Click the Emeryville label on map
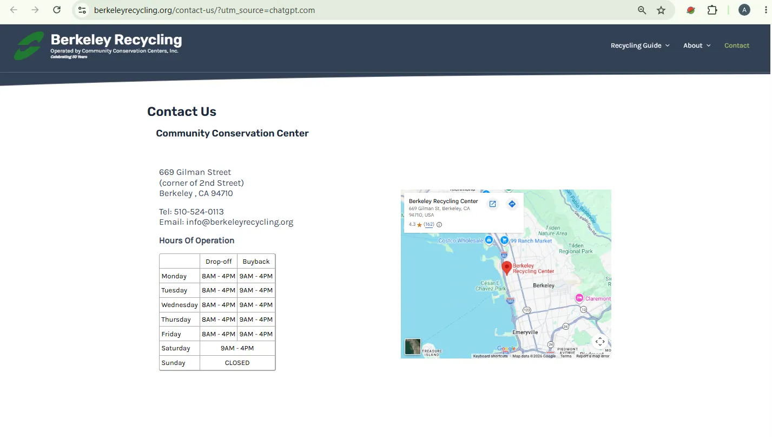Screen dimensions: 772x437 click(525, 332)
